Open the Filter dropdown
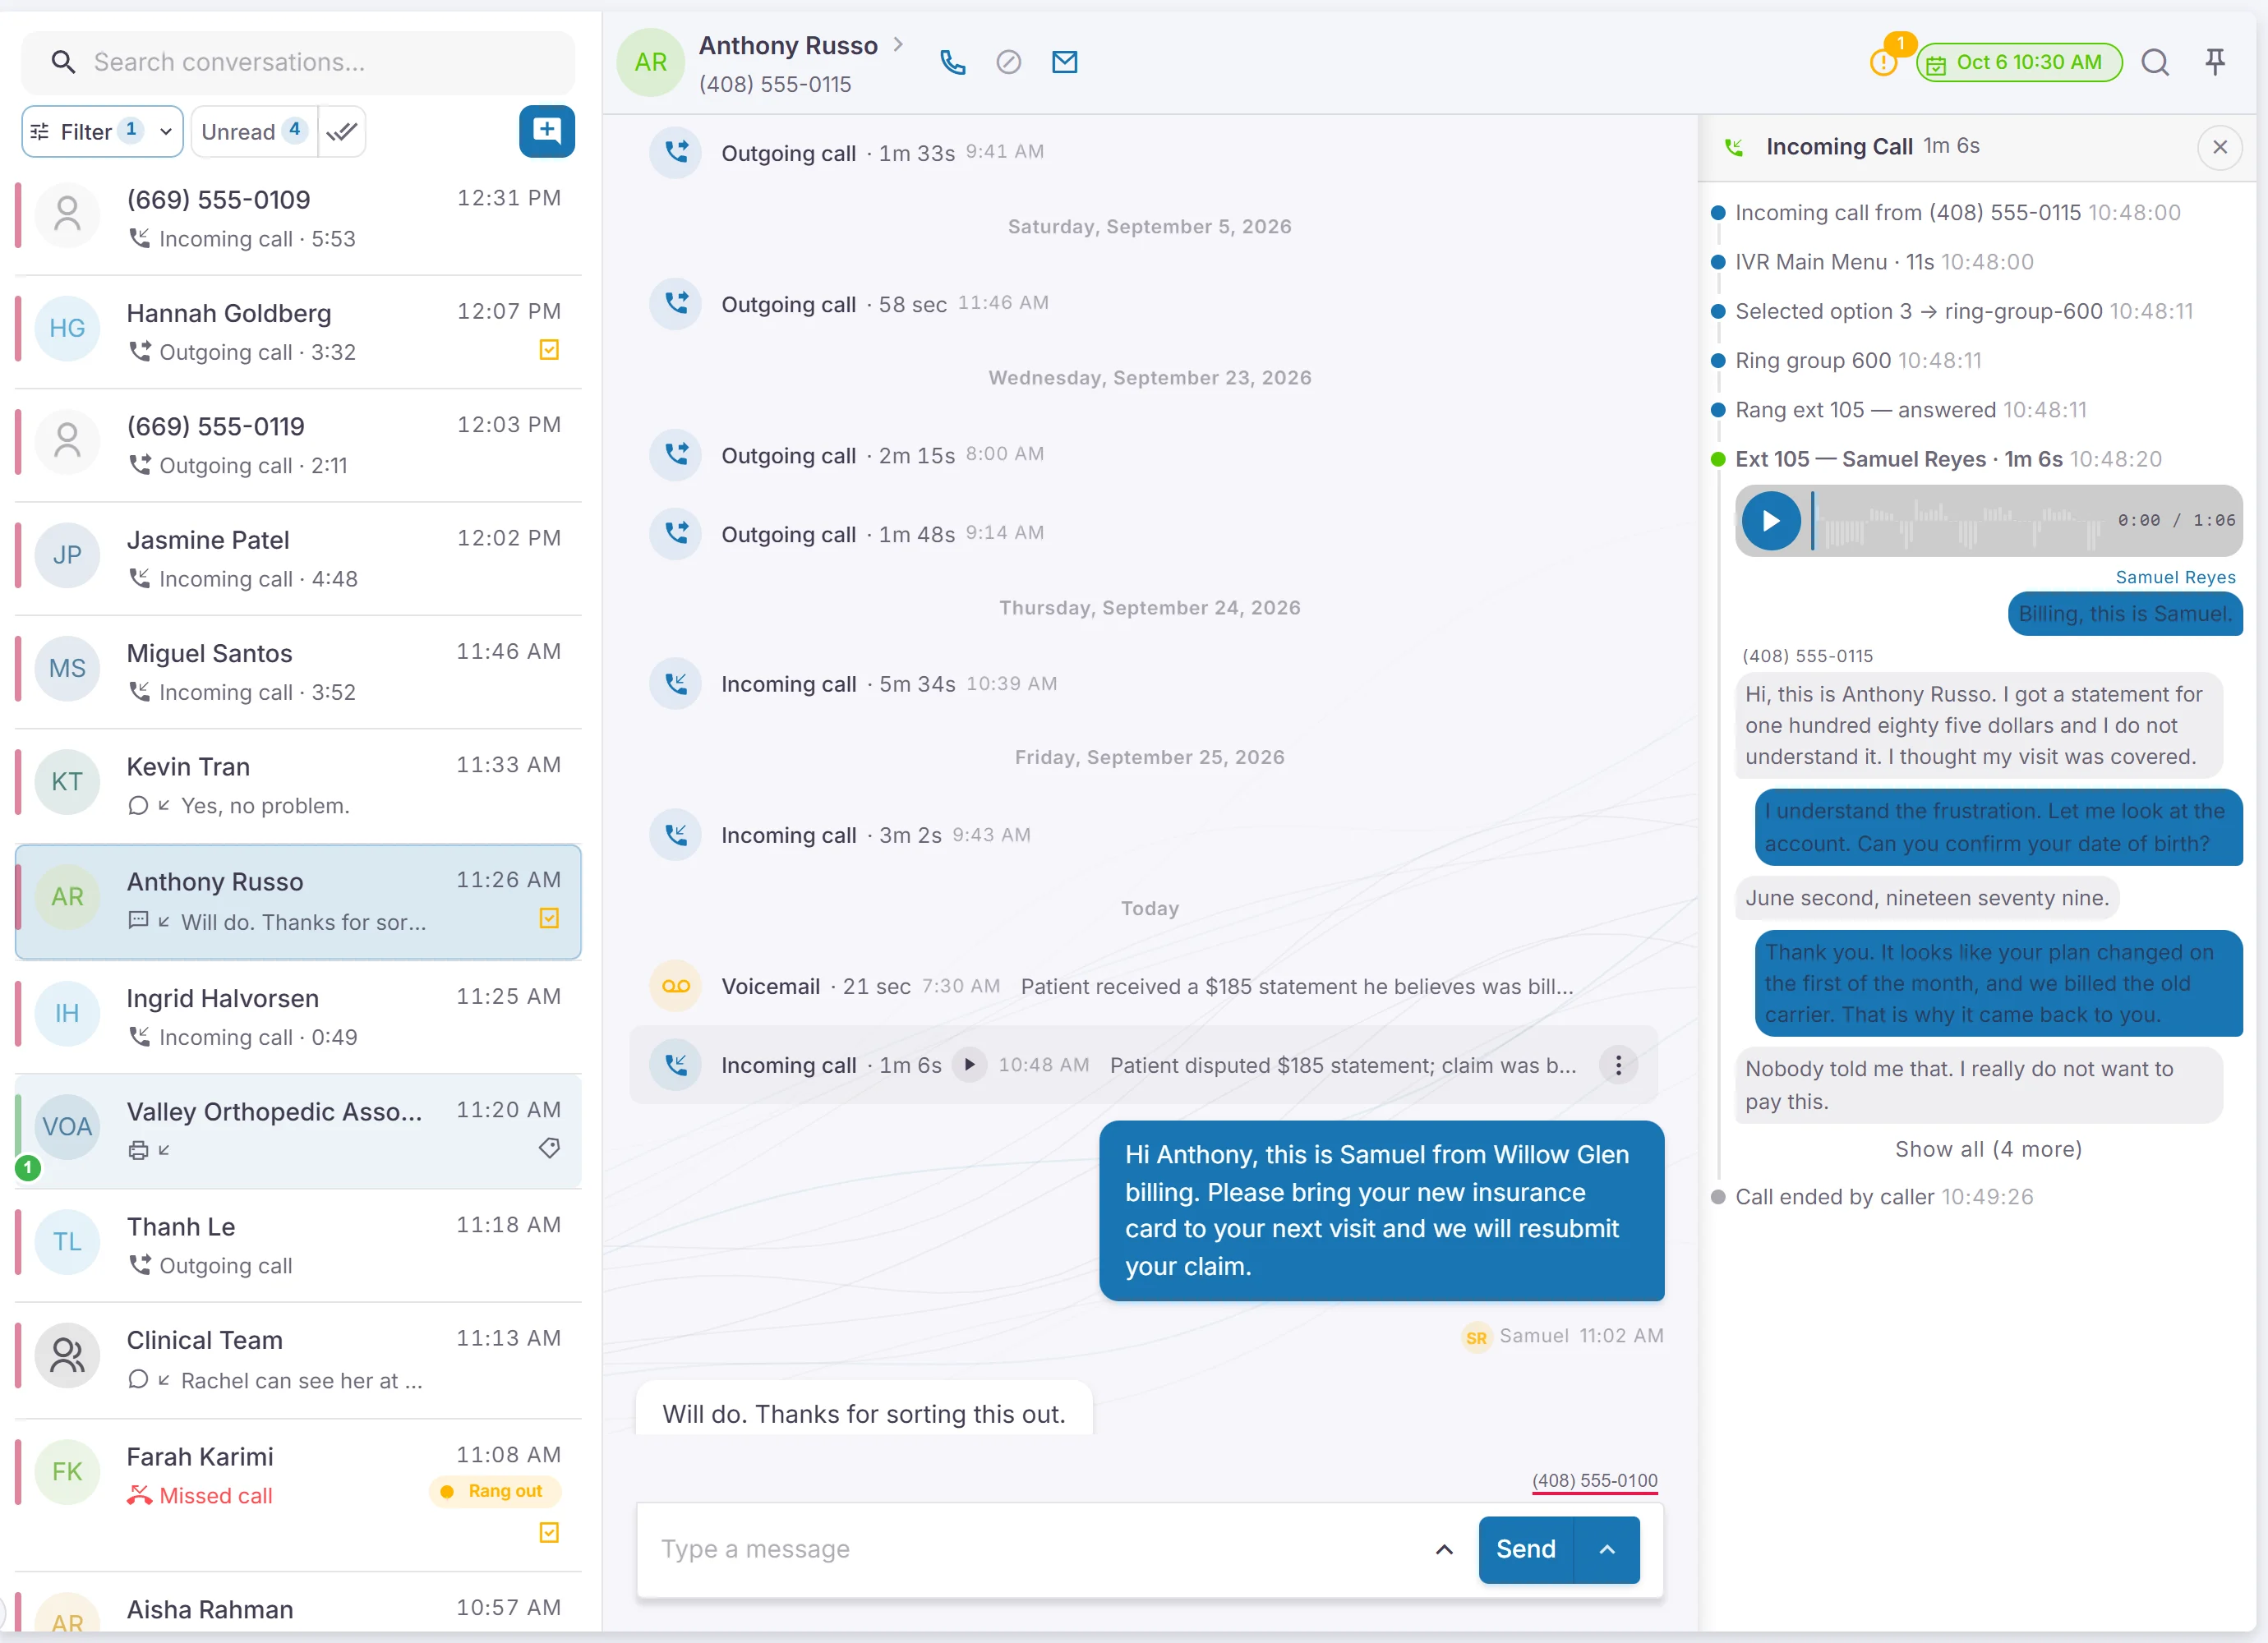The height and width of the screenshot is (1643, 2268). (102, 131)
